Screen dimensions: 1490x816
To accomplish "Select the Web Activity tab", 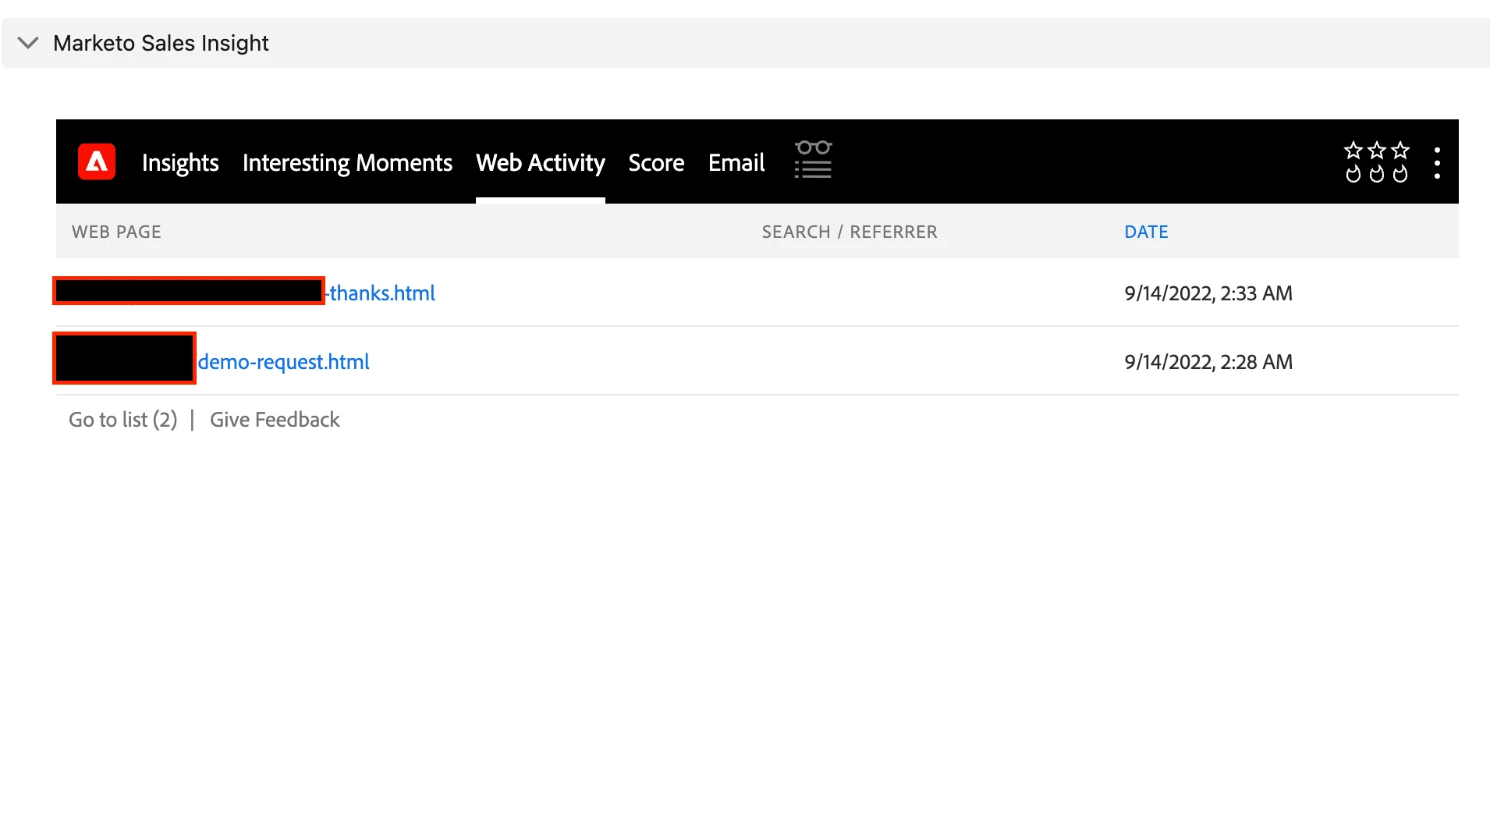I will pos(541,162).
